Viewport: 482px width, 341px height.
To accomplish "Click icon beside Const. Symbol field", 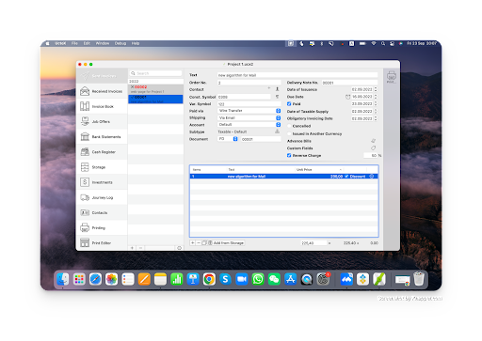I will 277,97.
